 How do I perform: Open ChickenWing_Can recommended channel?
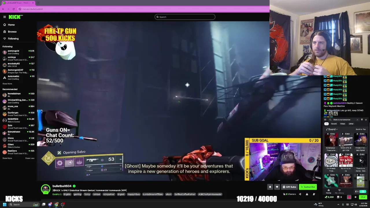click(x=18, y=101)
